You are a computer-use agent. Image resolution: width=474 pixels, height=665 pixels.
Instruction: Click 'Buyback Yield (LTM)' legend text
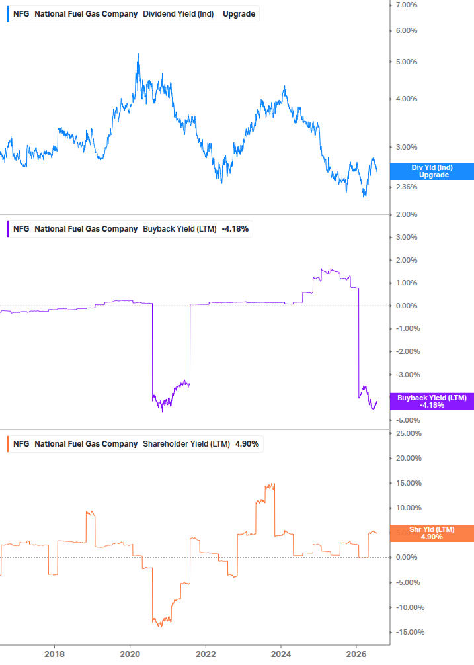click(180, 229)
